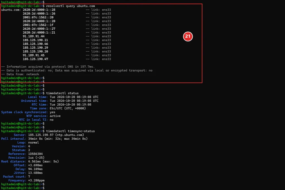This screenshot has height=190, width=285.
Task: Click the 'normal' leap value
Action: (33, 142)
